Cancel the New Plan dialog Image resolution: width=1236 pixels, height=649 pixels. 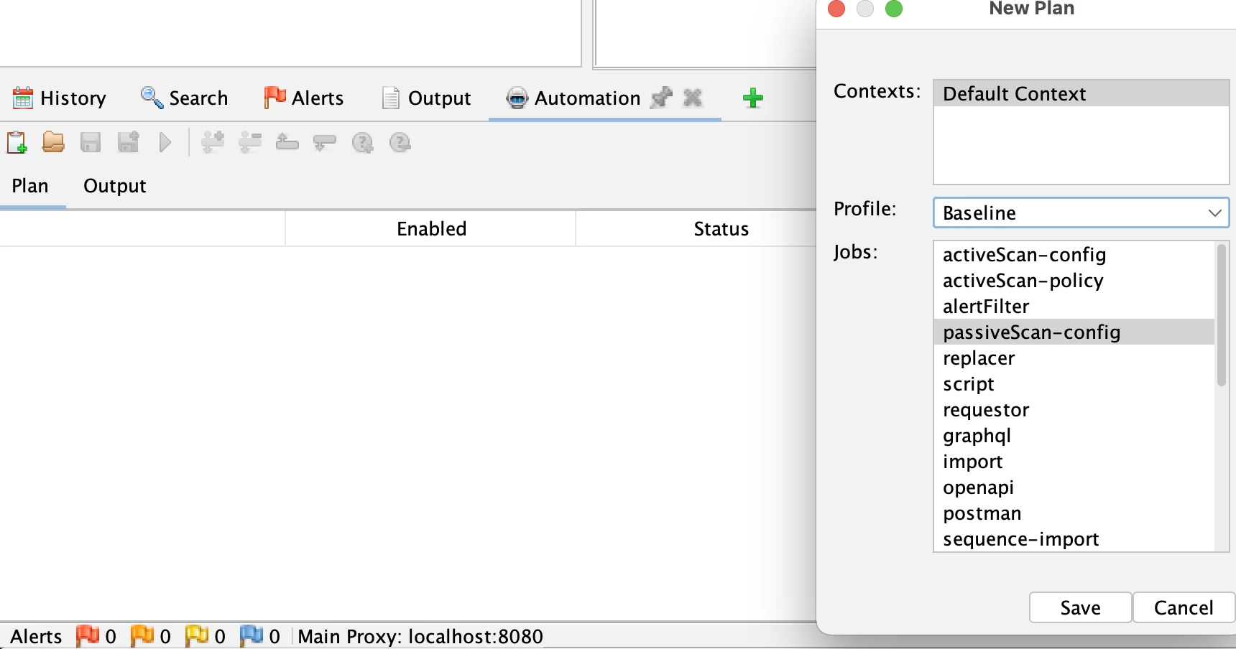point(1183,607)
